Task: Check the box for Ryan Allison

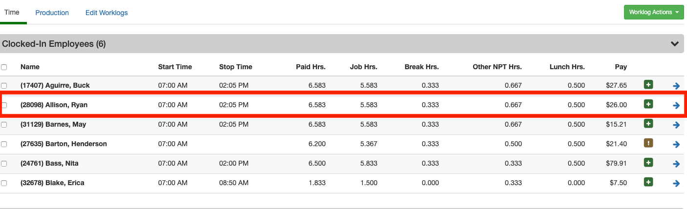Action: point(4,105)
